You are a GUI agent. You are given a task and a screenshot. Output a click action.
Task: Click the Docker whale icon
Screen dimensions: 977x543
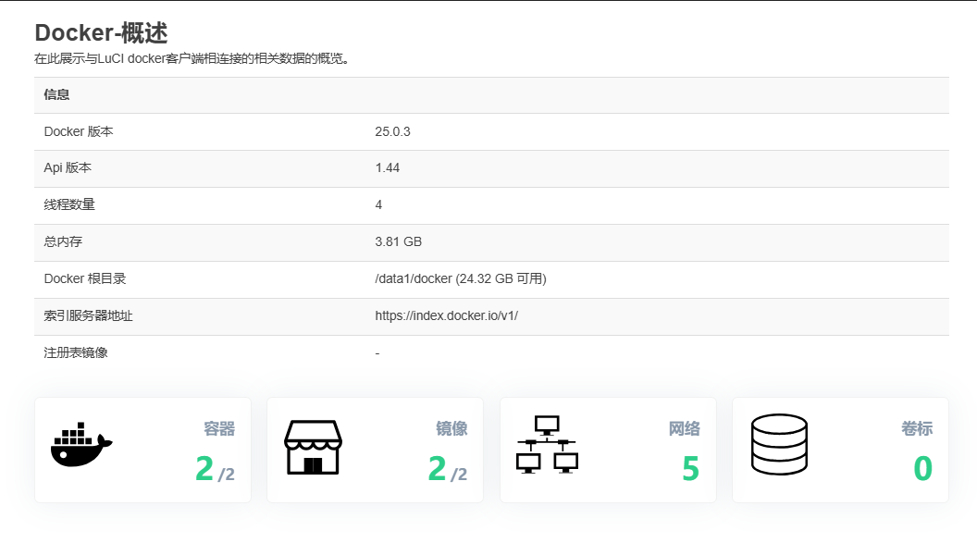[81, 445]
